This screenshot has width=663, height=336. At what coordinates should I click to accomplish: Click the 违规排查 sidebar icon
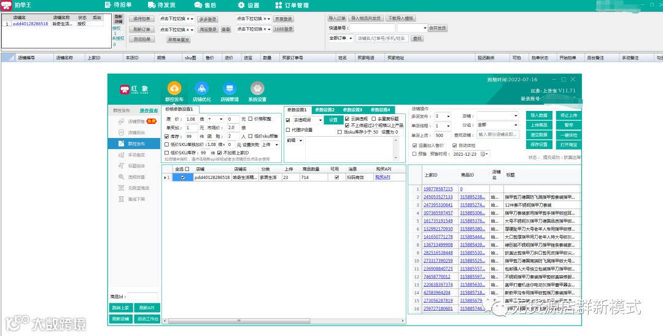tap(122, 177)
